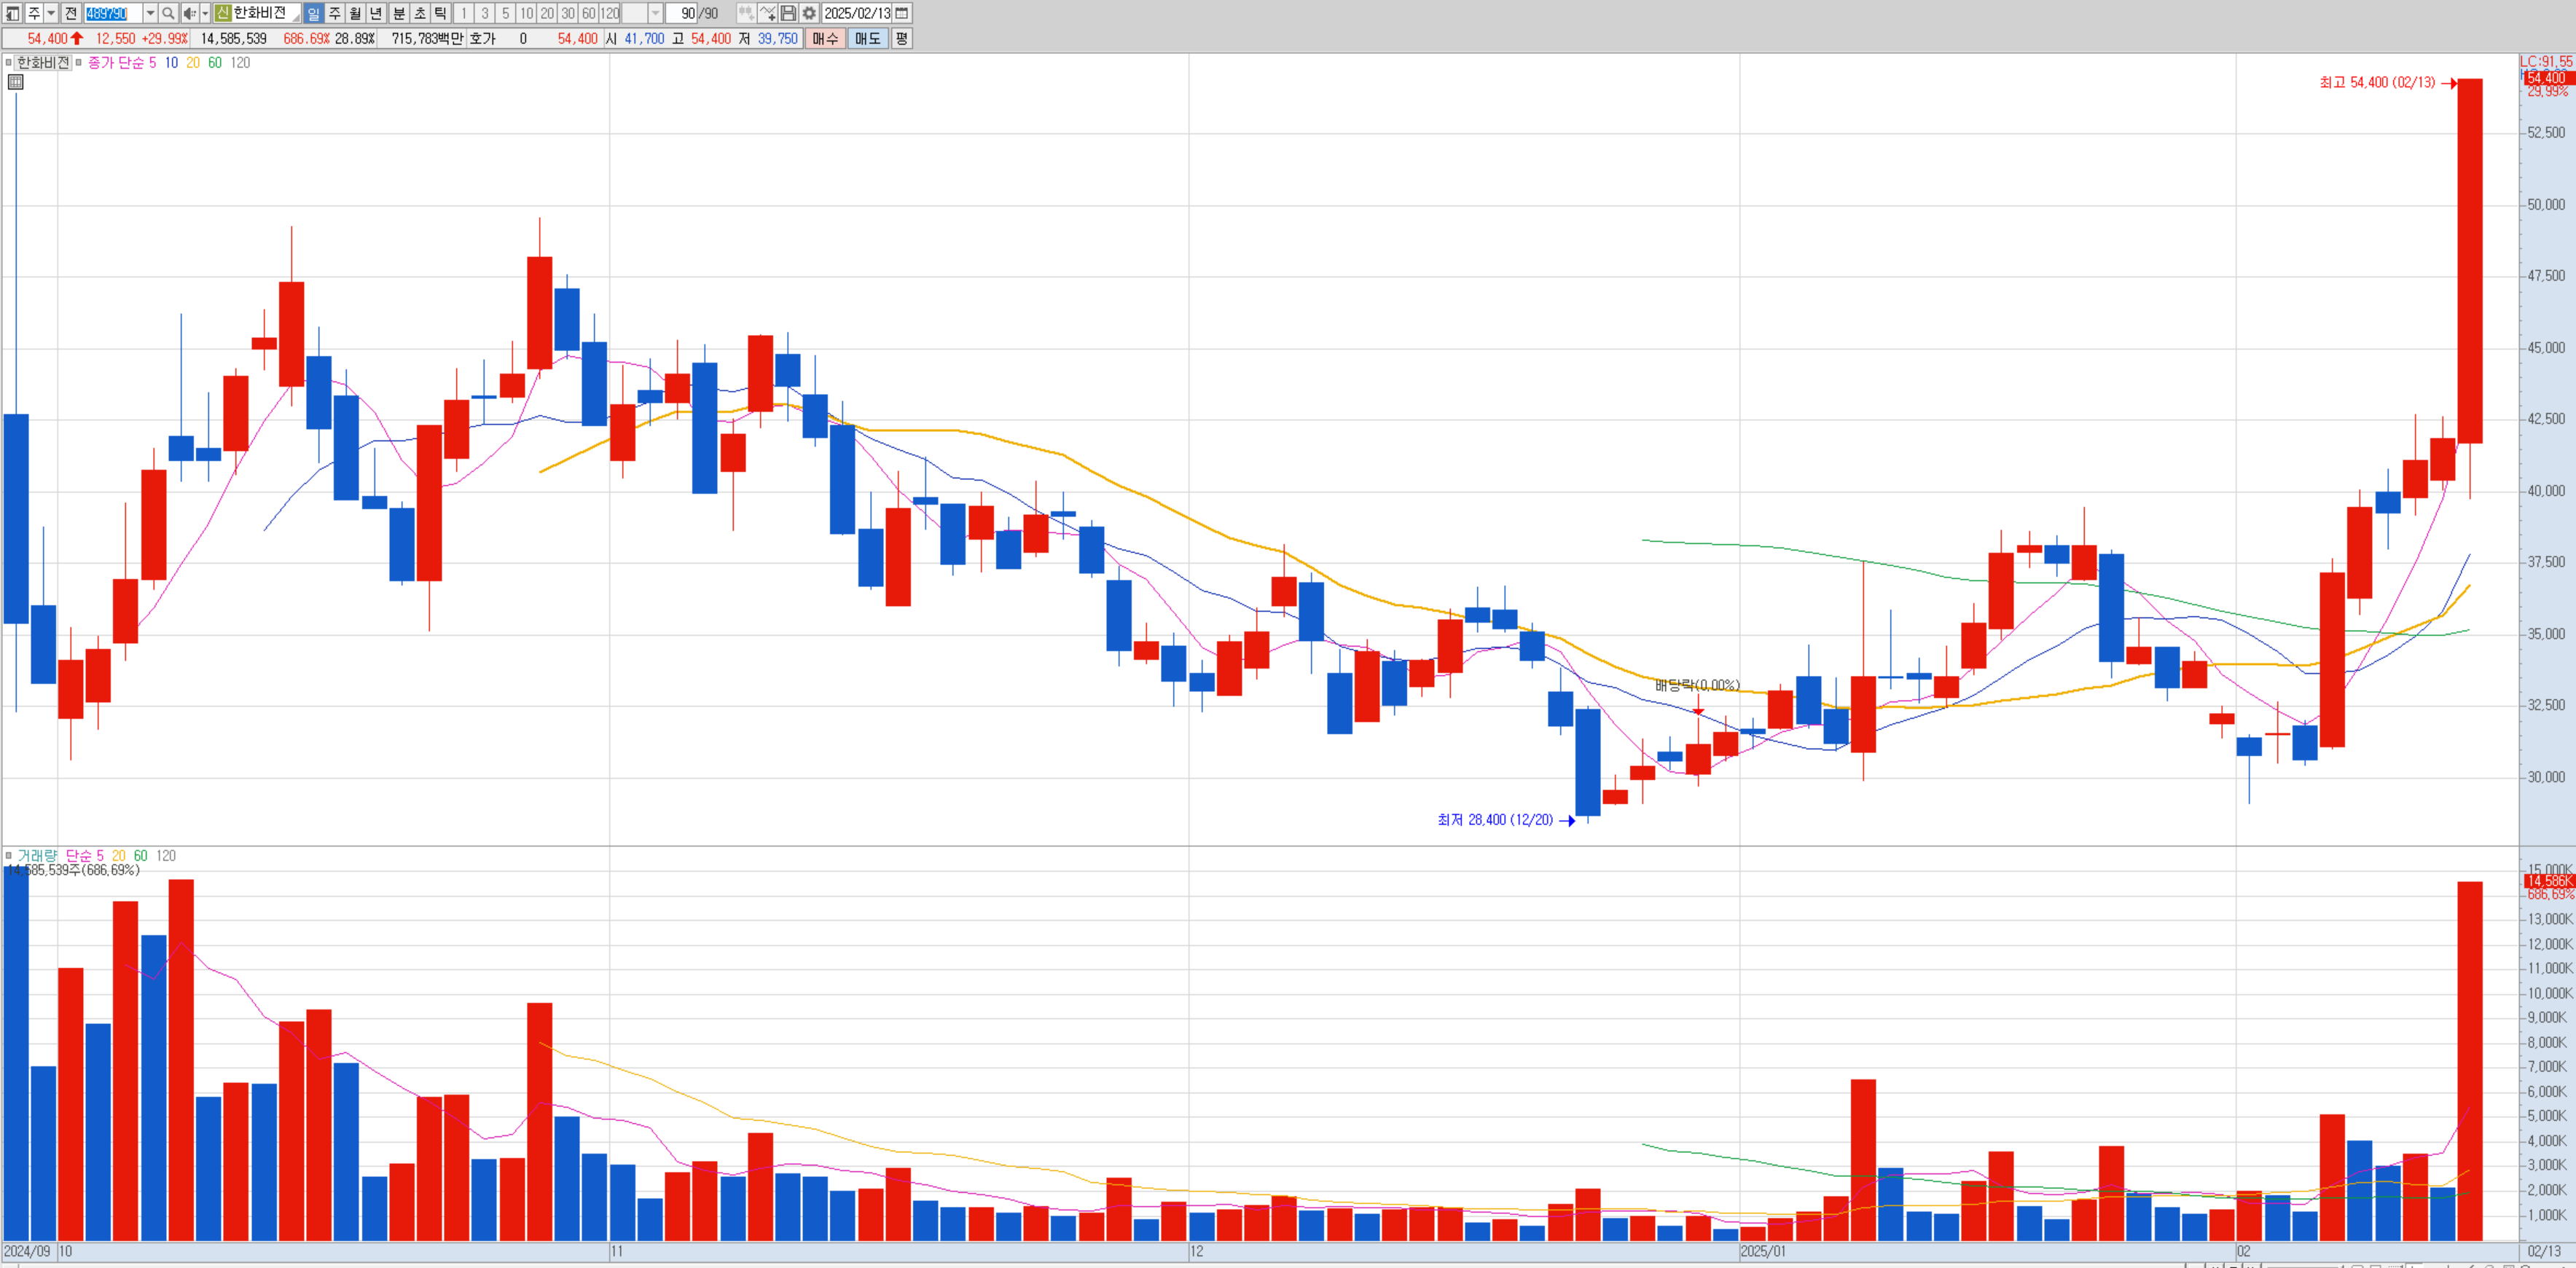This screenshot has width=2576, height=1268.
Task: Expand the stock code history dropdown arrow
Action: 150,13
